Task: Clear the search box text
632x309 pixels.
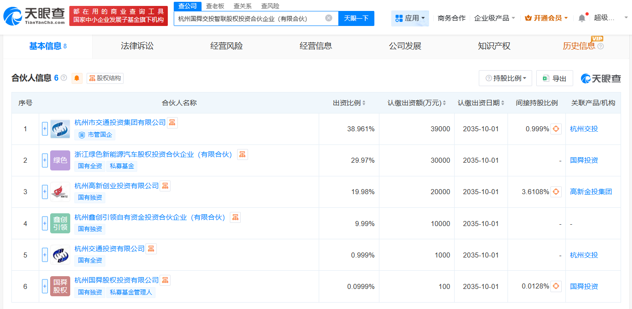Action: (328, 18)
